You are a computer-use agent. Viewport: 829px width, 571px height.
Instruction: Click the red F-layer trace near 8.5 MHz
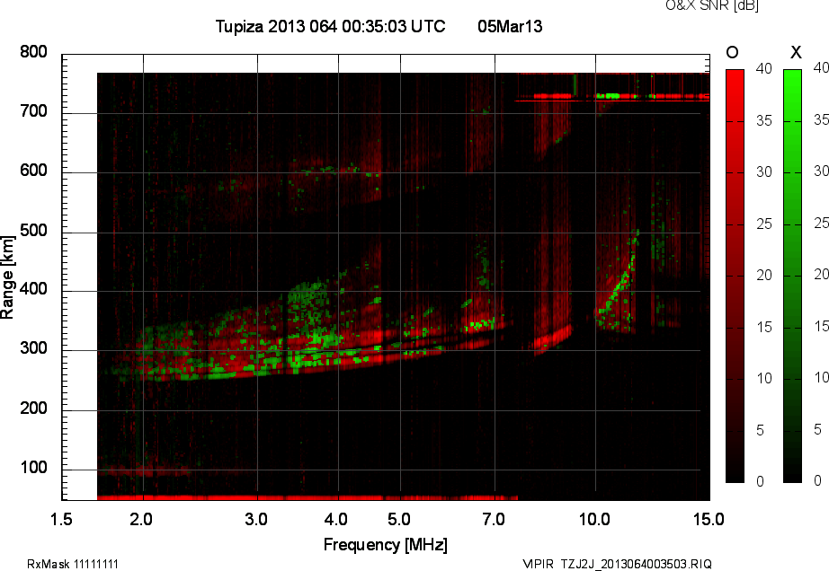(552, 339)
